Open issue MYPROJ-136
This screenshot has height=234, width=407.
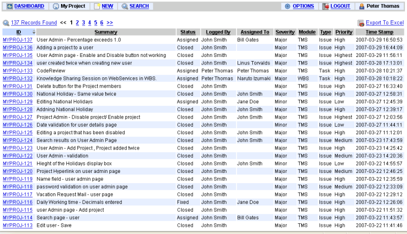[x=18, y=48]
